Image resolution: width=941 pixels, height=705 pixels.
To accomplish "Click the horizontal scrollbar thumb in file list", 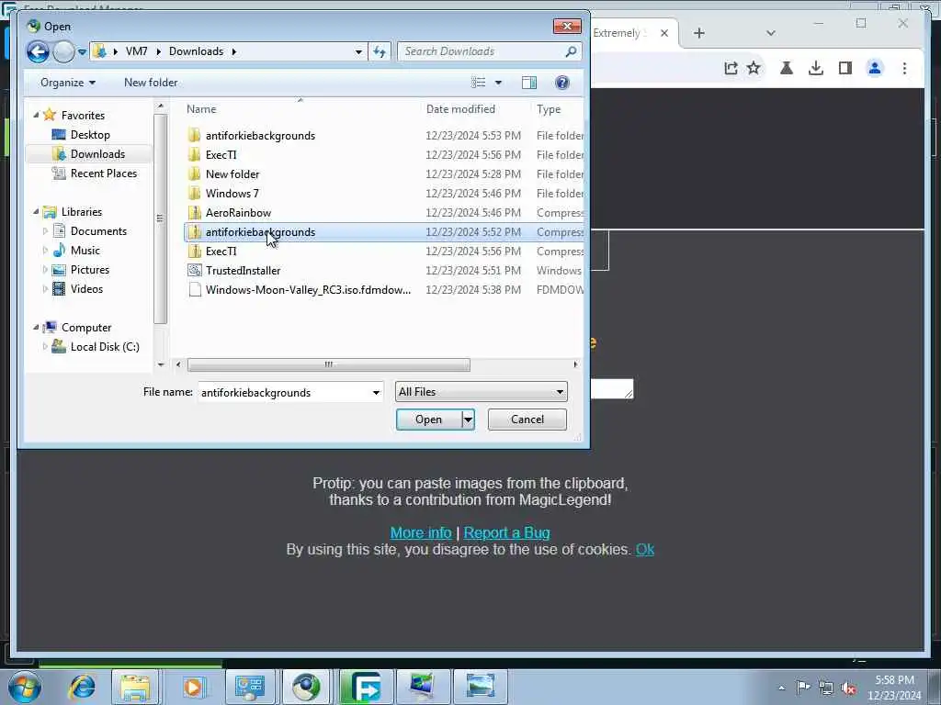I will [328, 364].
